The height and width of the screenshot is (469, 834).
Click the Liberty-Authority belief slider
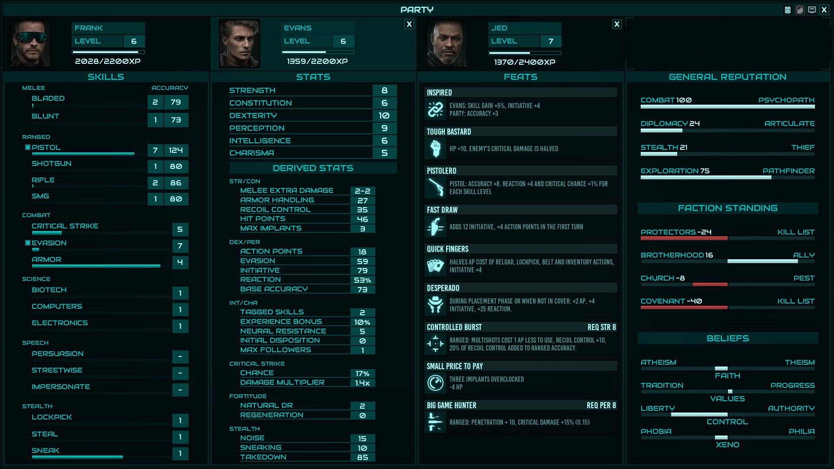click(728, 414)
